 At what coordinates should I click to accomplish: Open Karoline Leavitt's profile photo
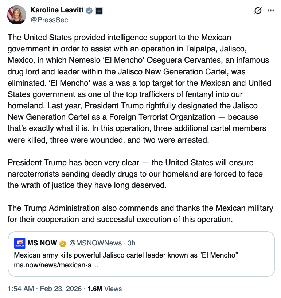point(17,15)
